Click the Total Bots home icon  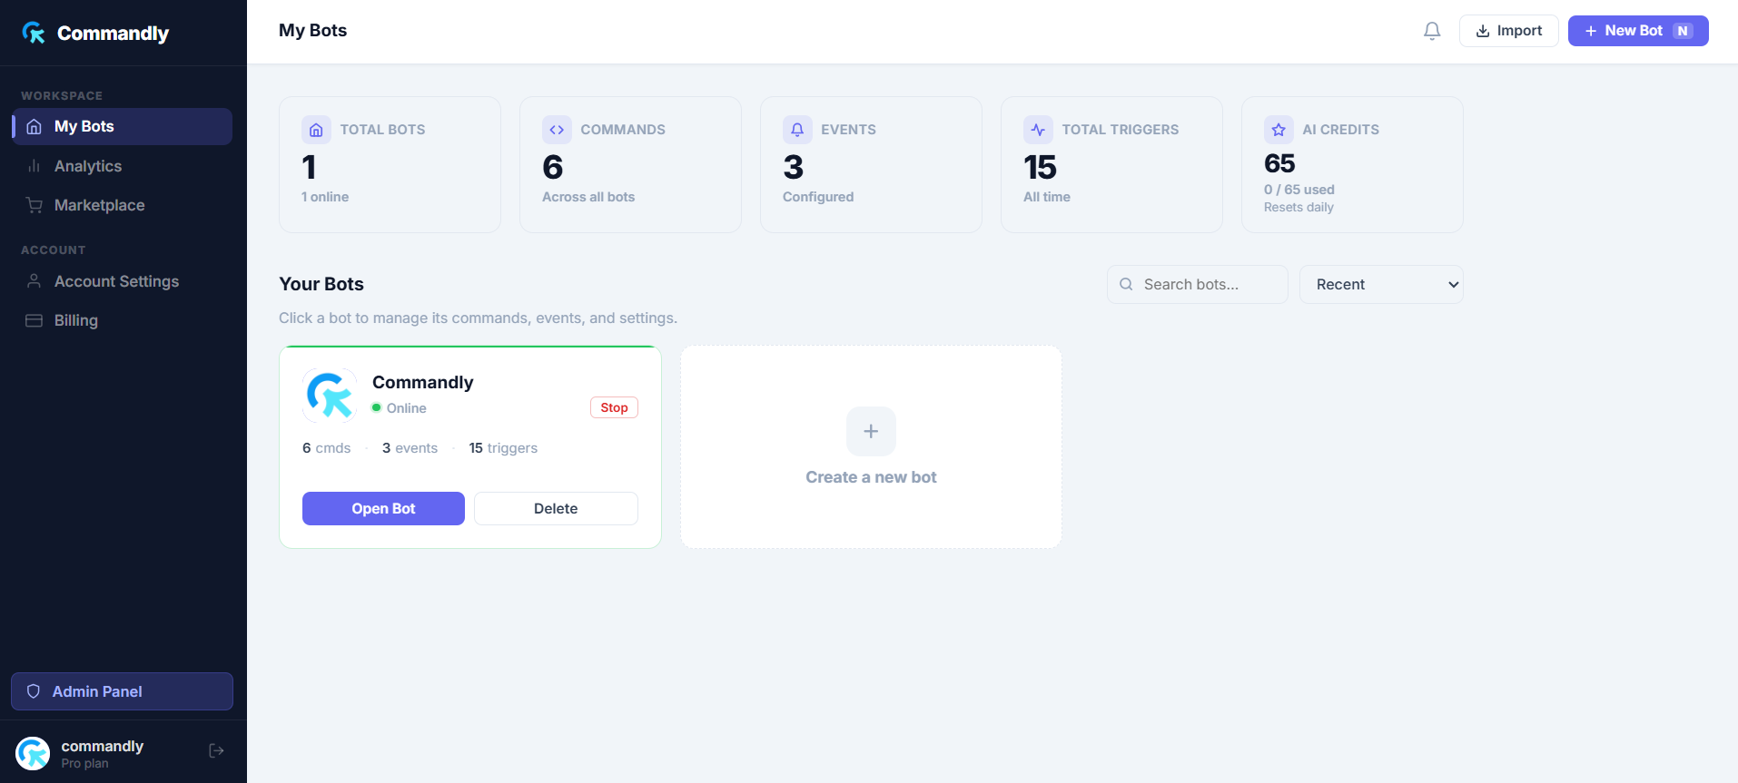pyautogui.click(x=316, y=130)
